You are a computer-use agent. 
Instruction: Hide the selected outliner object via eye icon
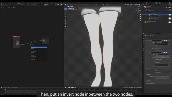click(168, 15)
